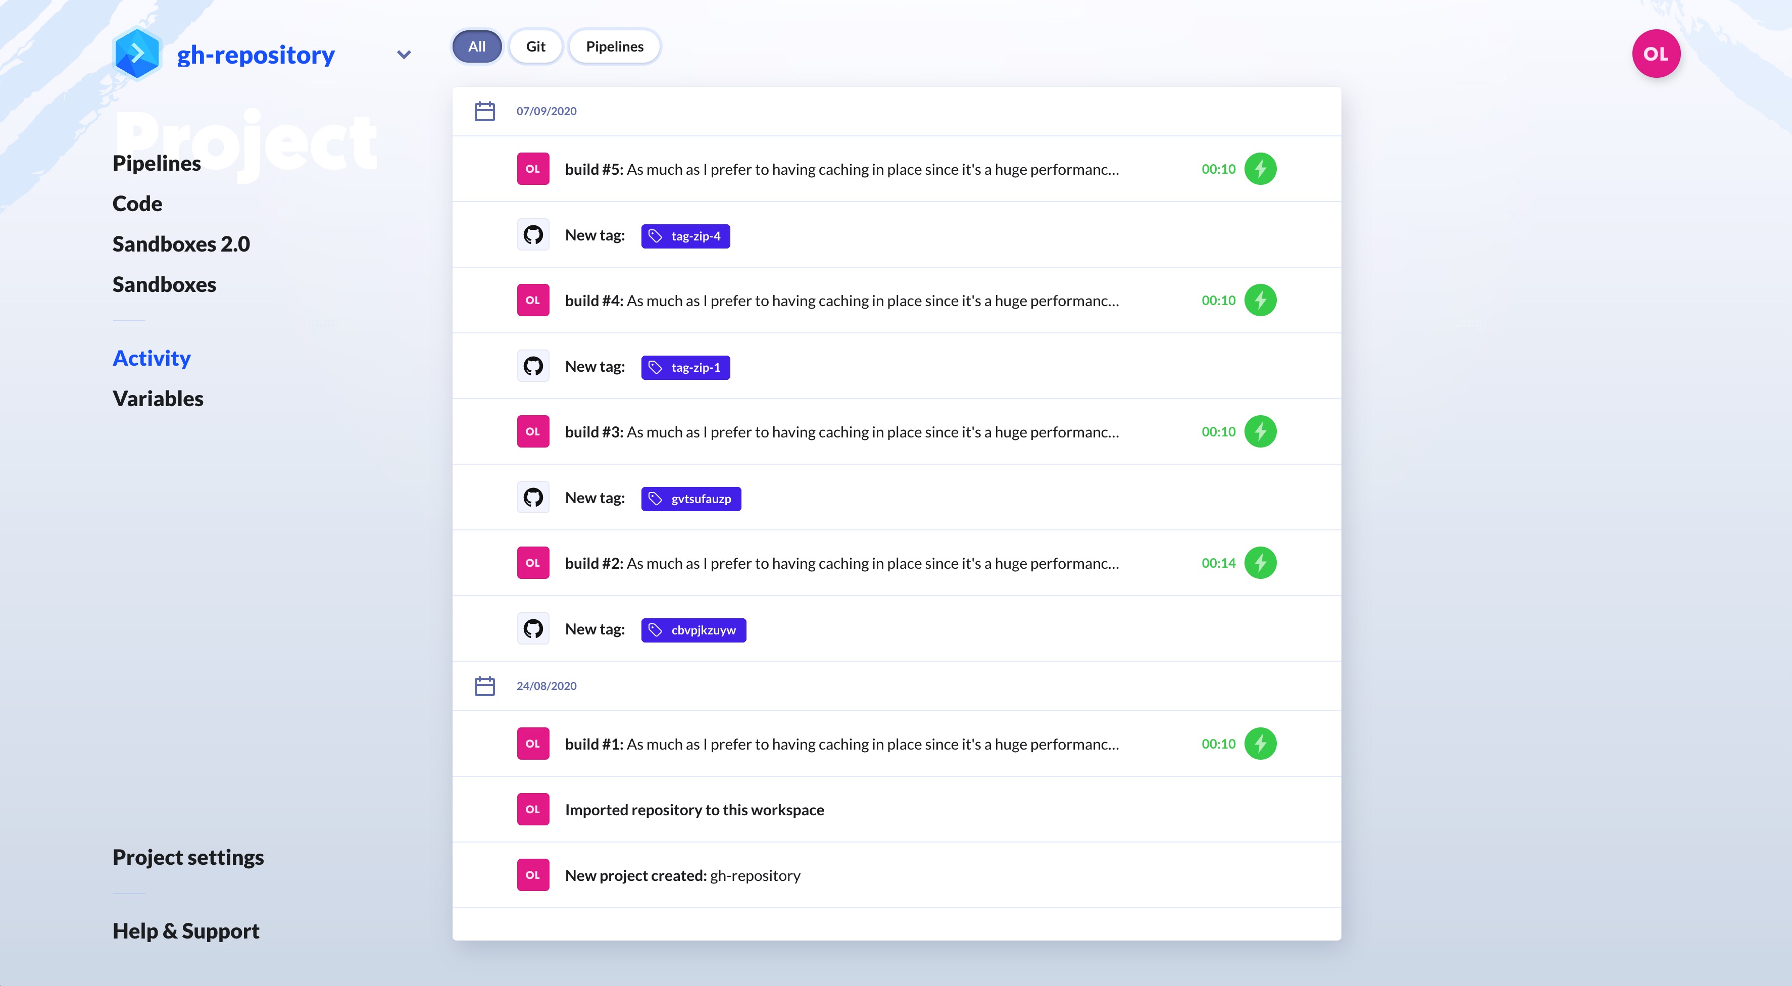Click the calendar icon for 07/09/2020
Screen dimensions: 1792x986
click(x=484, y=111)
